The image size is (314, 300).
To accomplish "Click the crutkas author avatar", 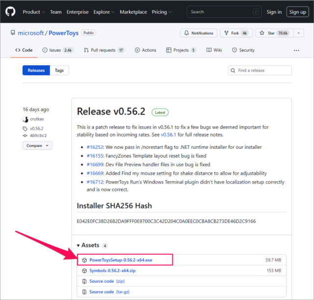I will point(26,119).
